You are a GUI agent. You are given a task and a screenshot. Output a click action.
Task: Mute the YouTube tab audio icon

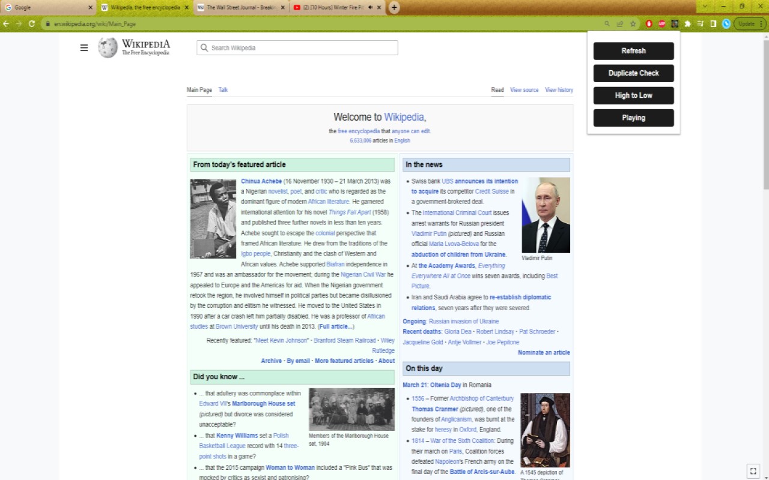click(x=371, y=7)
